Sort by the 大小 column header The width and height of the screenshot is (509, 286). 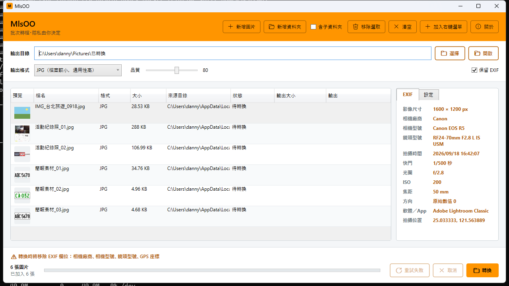[148, 96]
